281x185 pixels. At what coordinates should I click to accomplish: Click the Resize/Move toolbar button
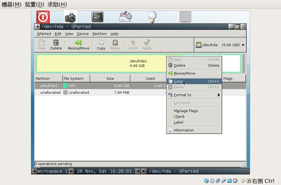pos(79,45)
